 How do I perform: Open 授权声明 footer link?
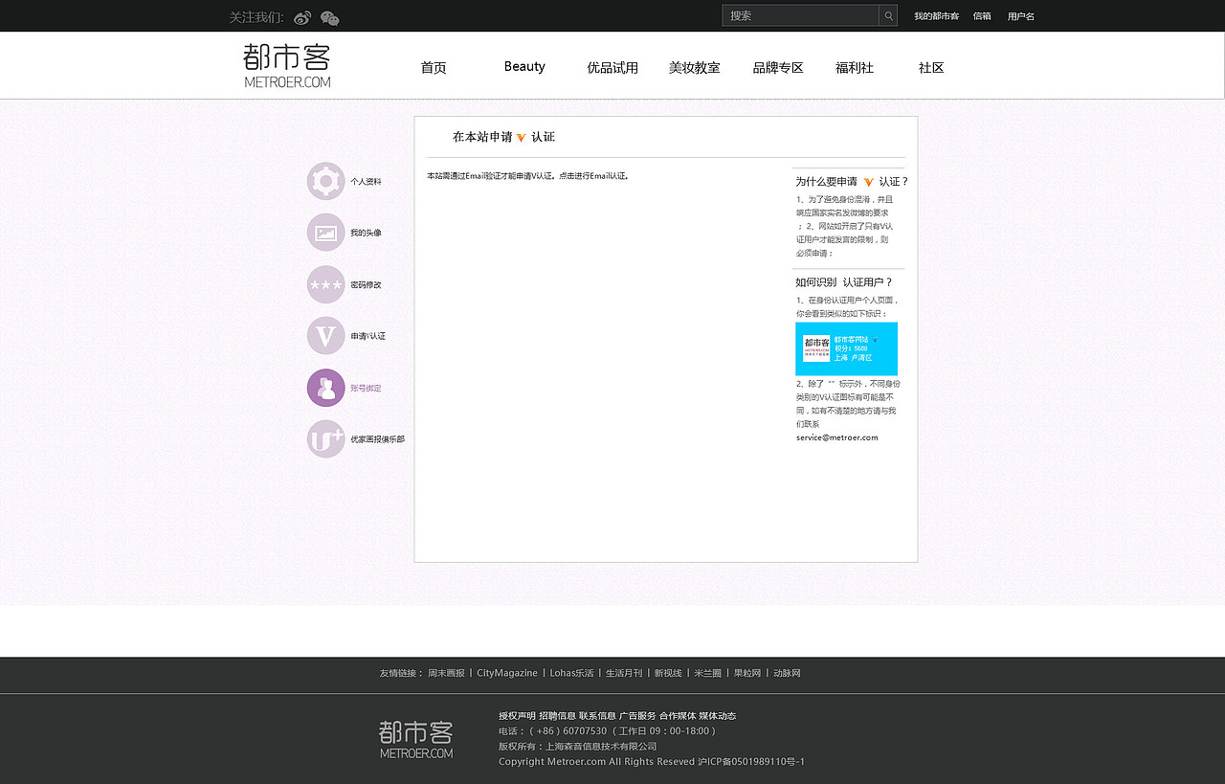click(x=517, y=716)
